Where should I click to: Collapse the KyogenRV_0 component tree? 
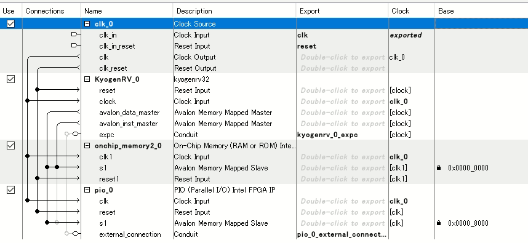click(87, 79)
